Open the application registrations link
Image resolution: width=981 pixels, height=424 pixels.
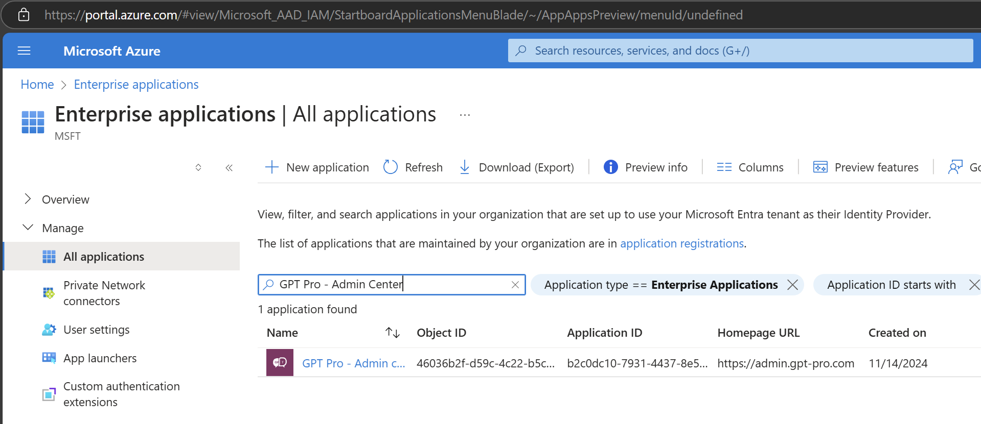681,243
